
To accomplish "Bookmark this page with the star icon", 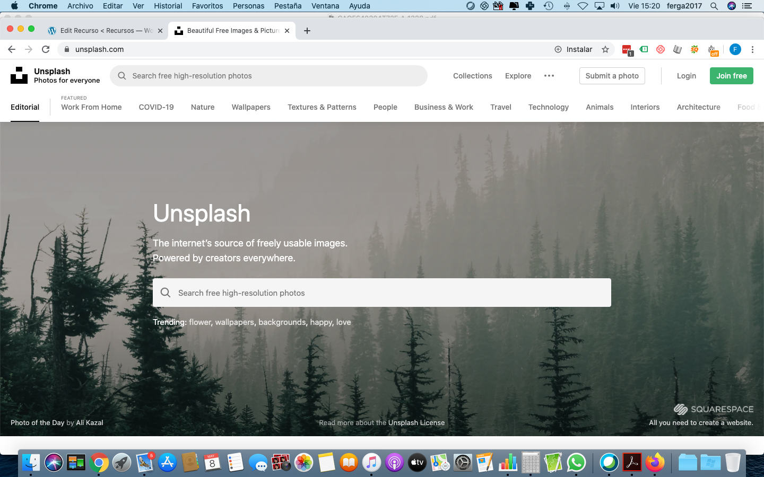I will click(605, 49).
